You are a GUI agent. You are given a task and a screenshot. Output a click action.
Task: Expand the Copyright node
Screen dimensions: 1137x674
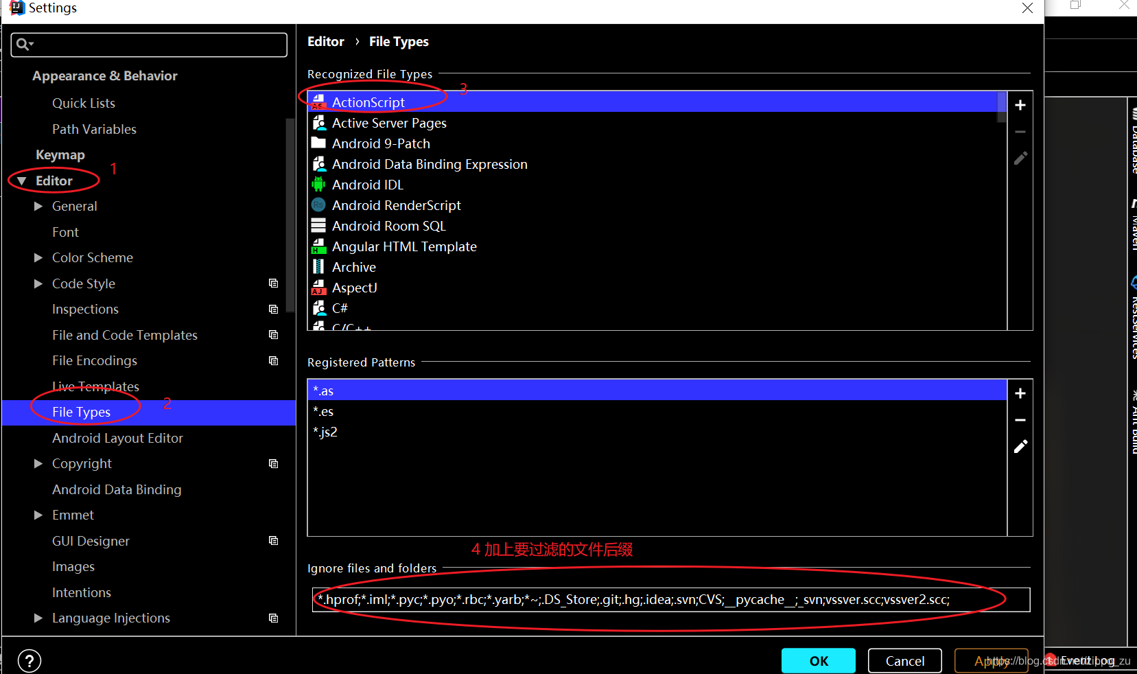tap(38, 463)
